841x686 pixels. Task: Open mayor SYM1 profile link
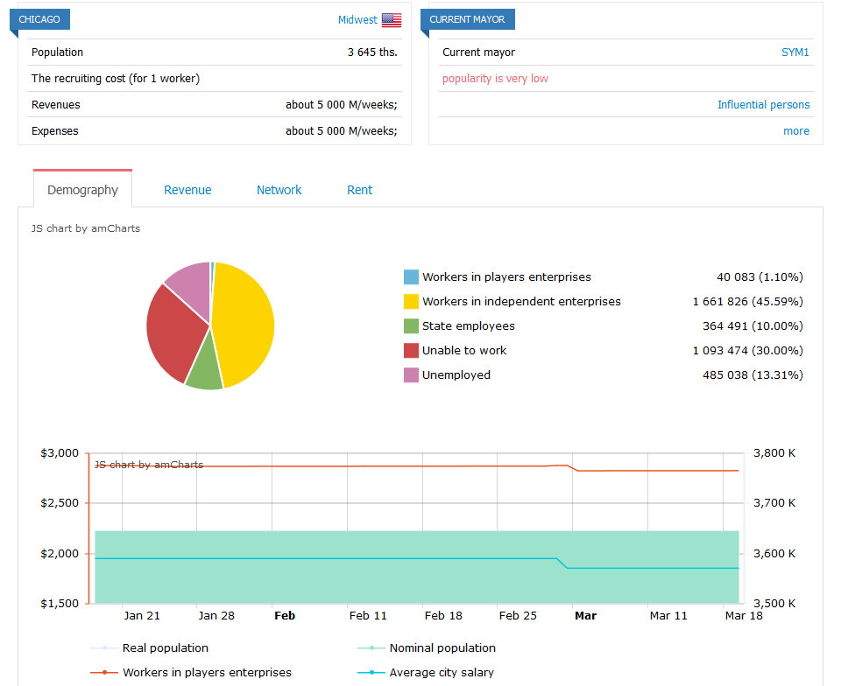(795, 52)
